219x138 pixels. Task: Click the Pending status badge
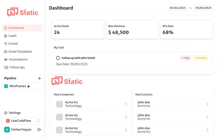[x=200, y=58]
